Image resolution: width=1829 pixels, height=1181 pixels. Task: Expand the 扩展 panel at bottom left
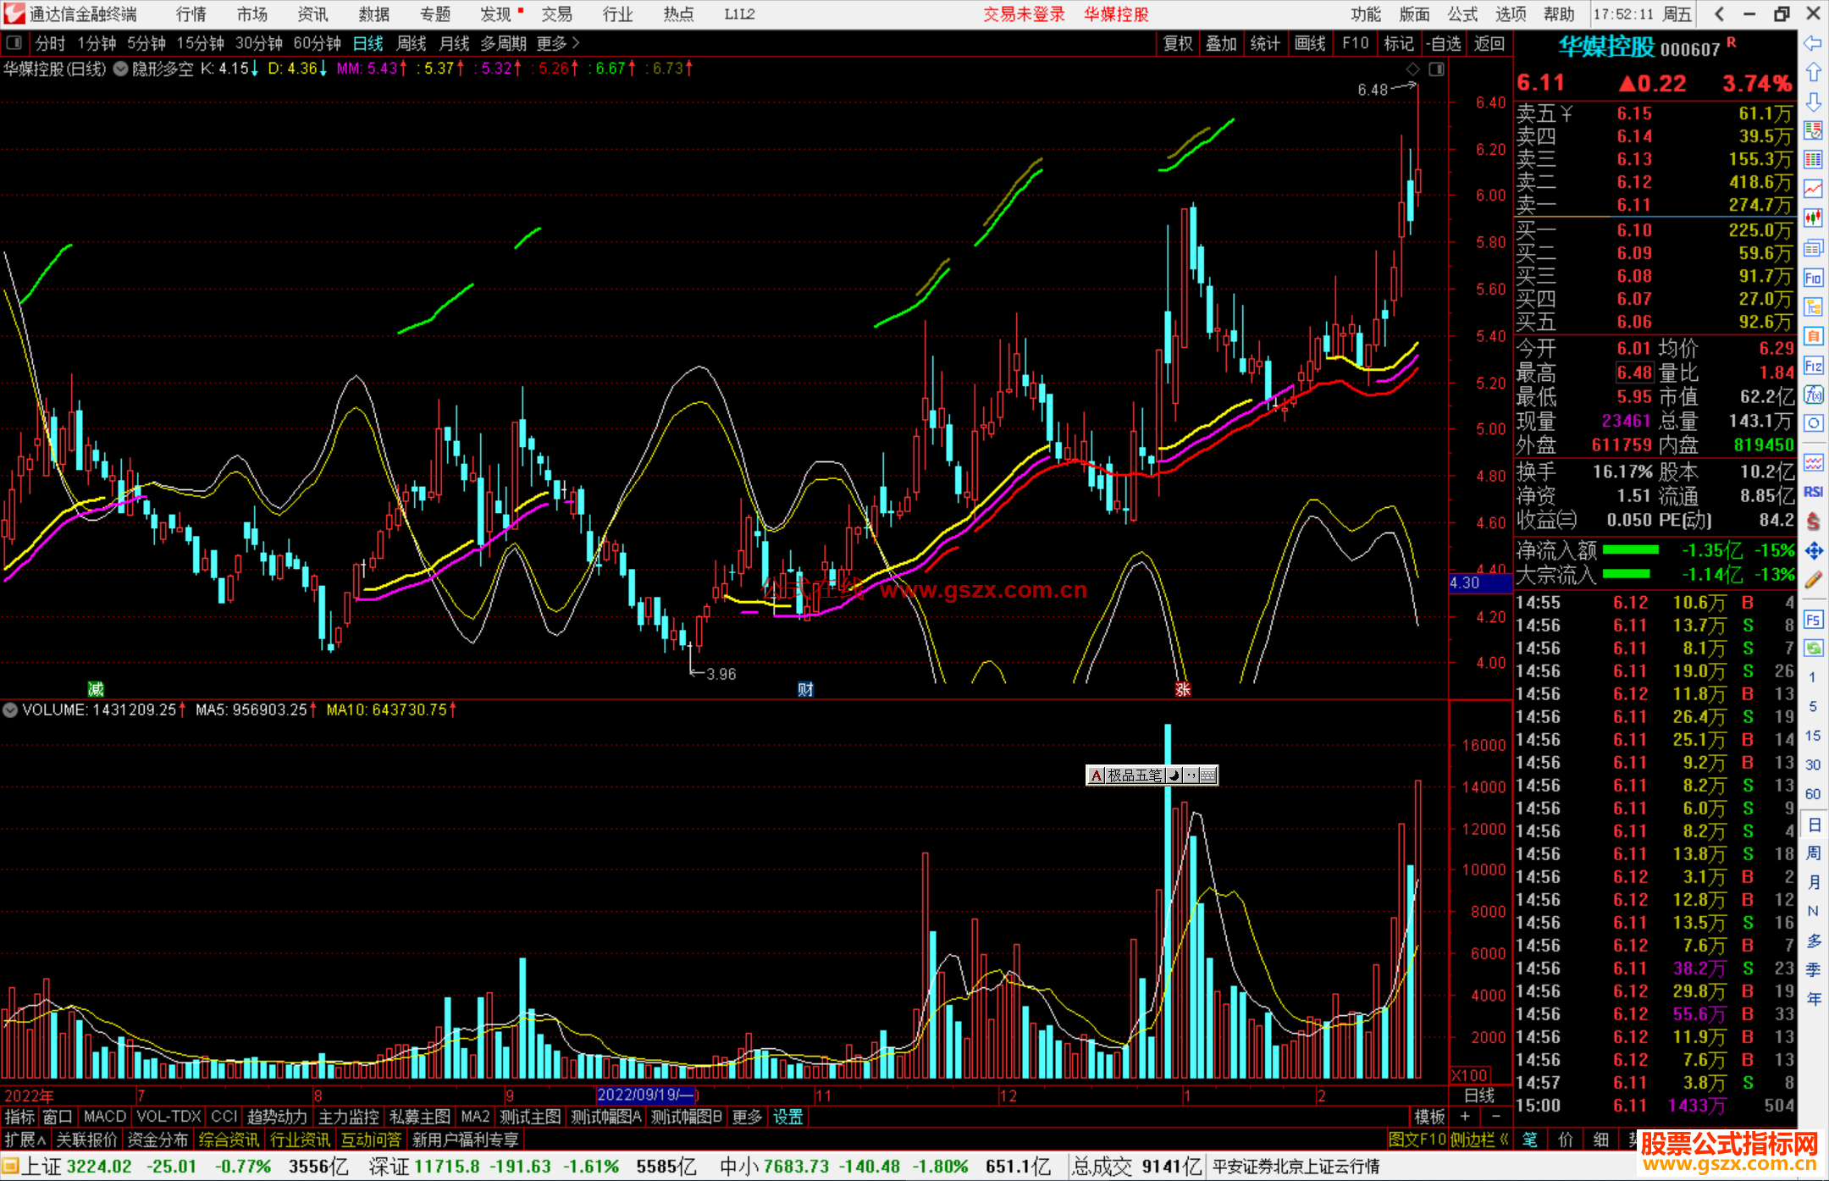(x=25, y=1140)
